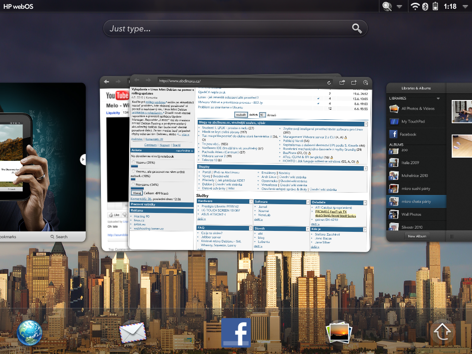Click the magnifier icon in Just type bar
This screenshot has width=472, height=354.
(x=357, y=28)
